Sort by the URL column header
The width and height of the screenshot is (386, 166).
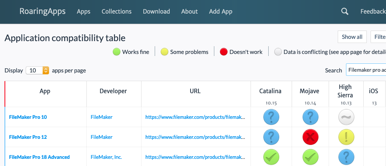click(196, 94)
